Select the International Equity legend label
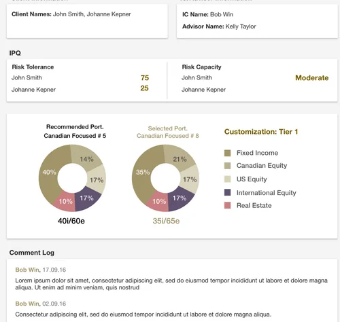The height and width of the screenshot is (322, 340). click(x=267, y=193)
